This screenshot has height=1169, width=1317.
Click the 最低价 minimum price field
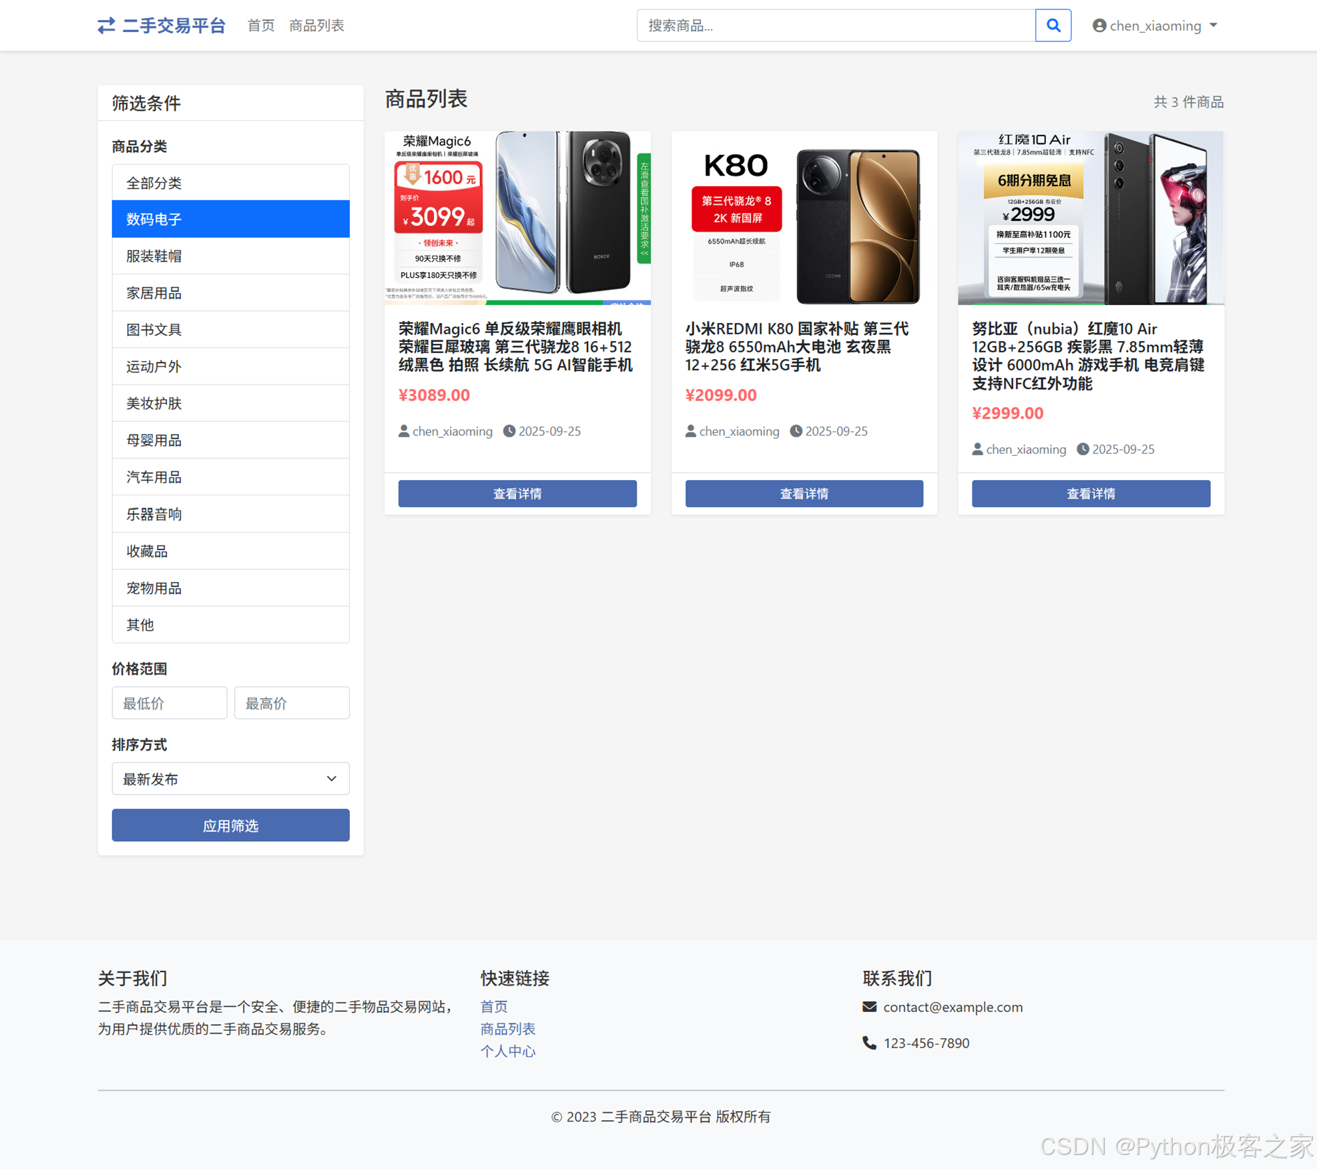point(169,703)
